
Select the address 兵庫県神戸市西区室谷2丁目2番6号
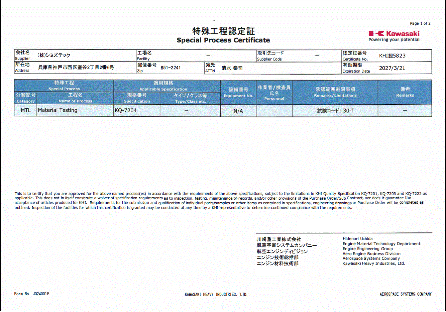click(x=76, y=68)
